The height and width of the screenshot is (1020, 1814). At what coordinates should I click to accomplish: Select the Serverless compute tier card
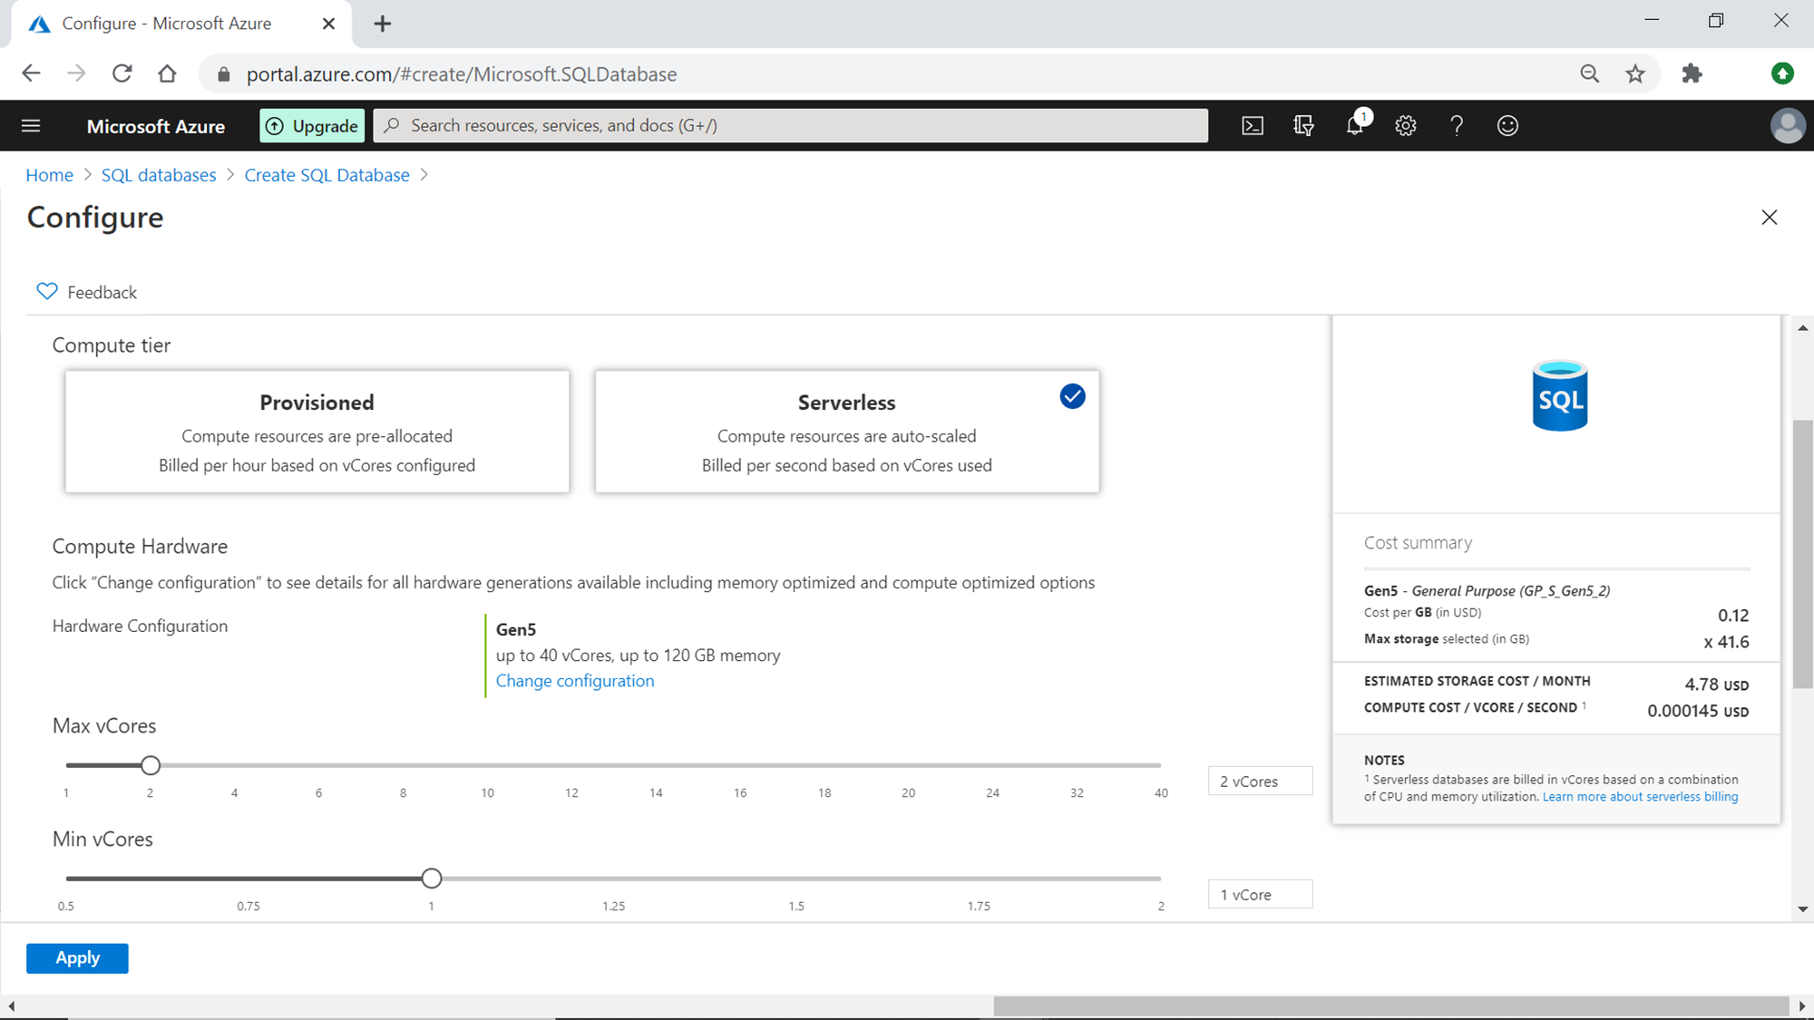click(846, 432)
